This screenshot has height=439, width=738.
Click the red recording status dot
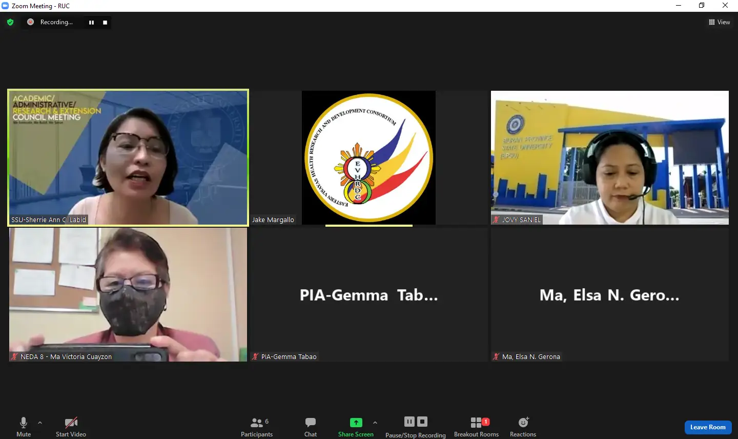[x=30, y=22]
